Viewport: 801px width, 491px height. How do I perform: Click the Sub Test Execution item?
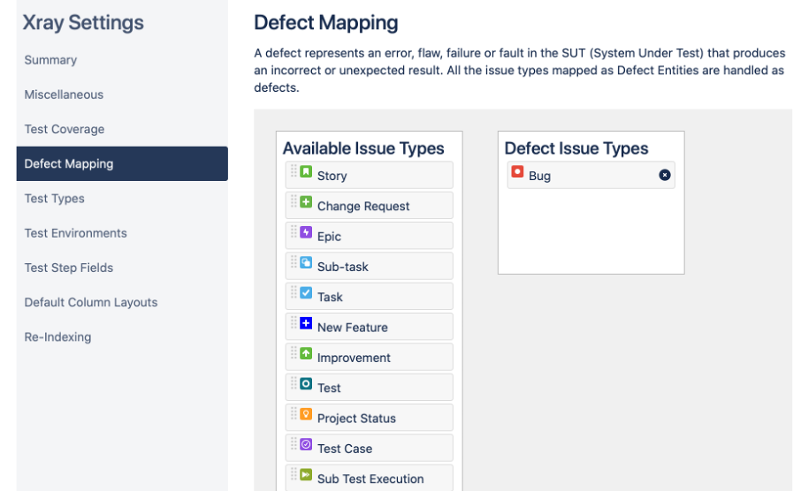(x=370, y=478)
